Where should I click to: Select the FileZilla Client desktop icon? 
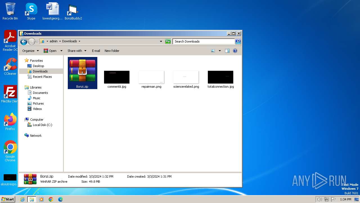tap(10, 94)
